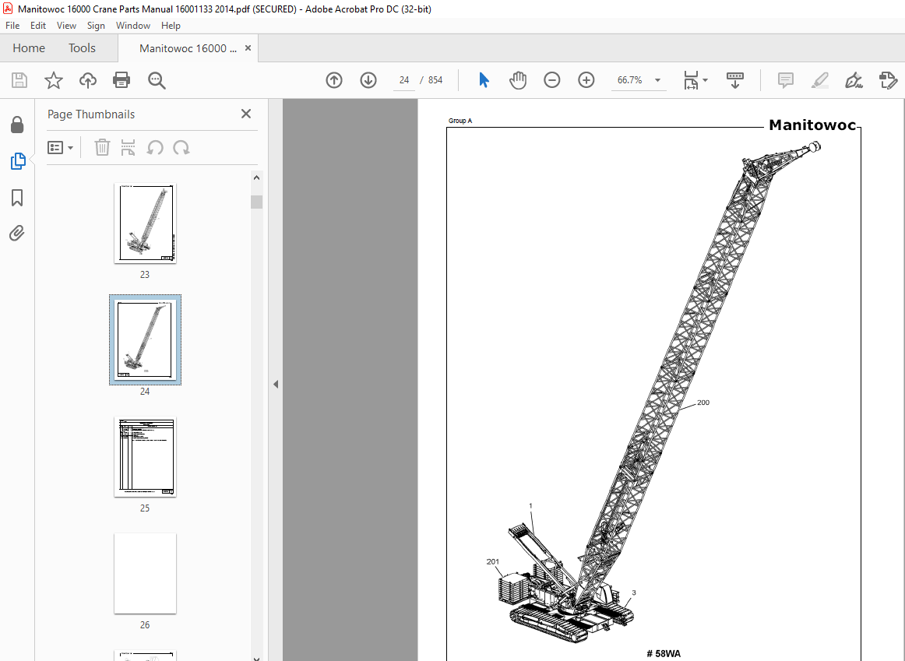Collapse the navigation pane arrow

[x=276, y=384]
